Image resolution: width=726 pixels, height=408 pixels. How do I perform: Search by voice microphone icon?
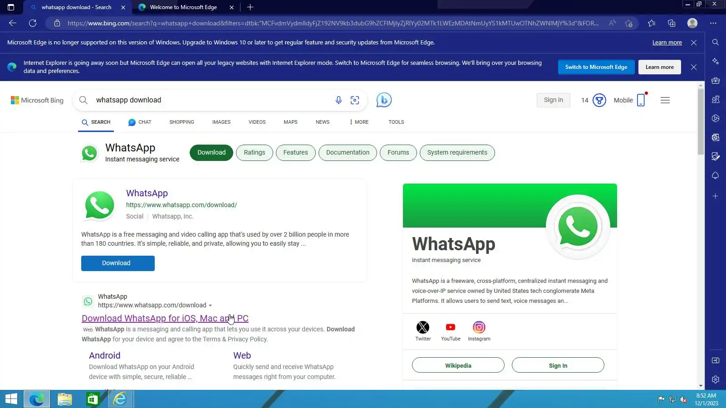(338, 100)
